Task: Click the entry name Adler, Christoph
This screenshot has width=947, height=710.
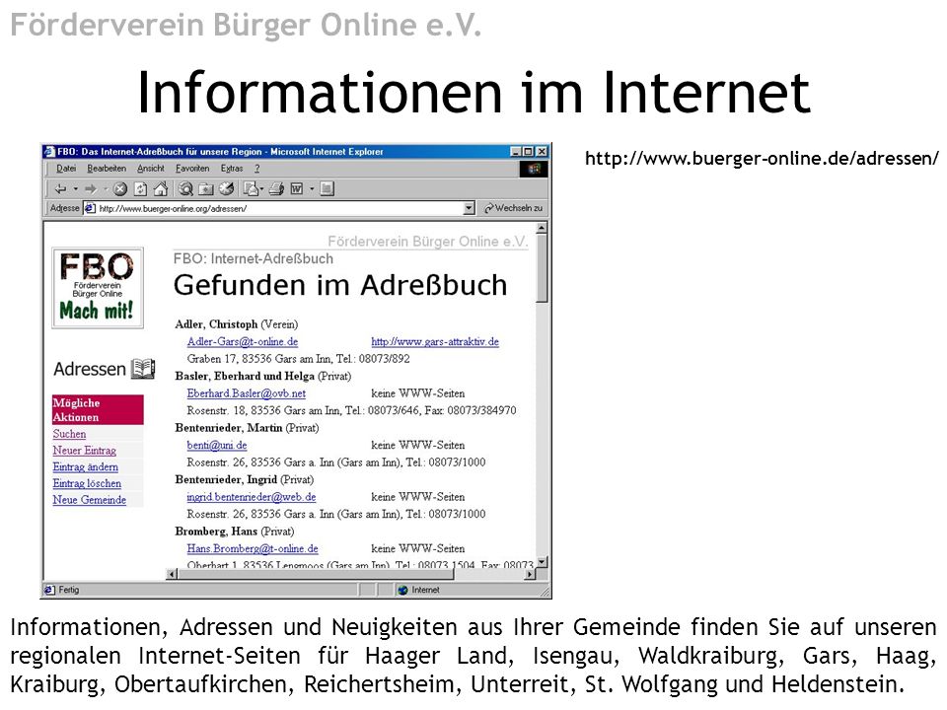Action: (216, 324)
